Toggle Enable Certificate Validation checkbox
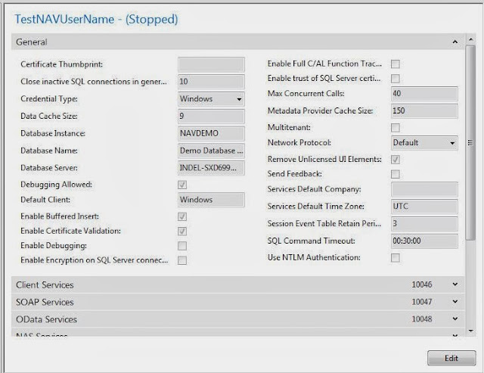Screen dimensions: 484x373 182,231
